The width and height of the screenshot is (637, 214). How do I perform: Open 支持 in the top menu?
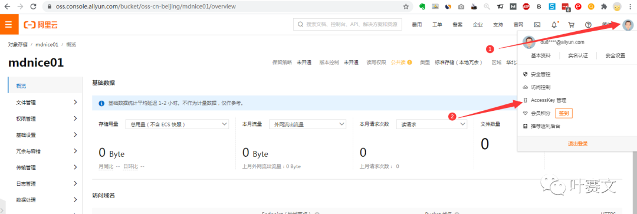(x=498, y=25)
